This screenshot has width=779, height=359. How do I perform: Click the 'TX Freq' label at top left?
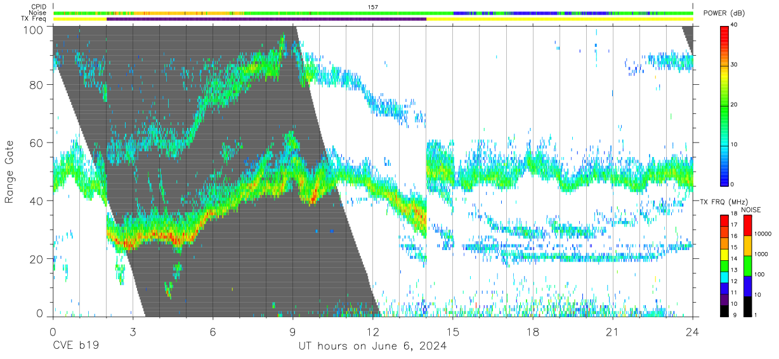click(34, 19)
